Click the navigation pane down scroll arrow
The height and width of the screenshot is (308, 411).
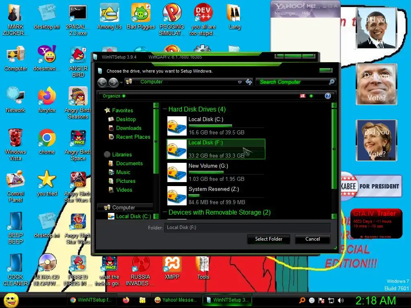[156, 216]
